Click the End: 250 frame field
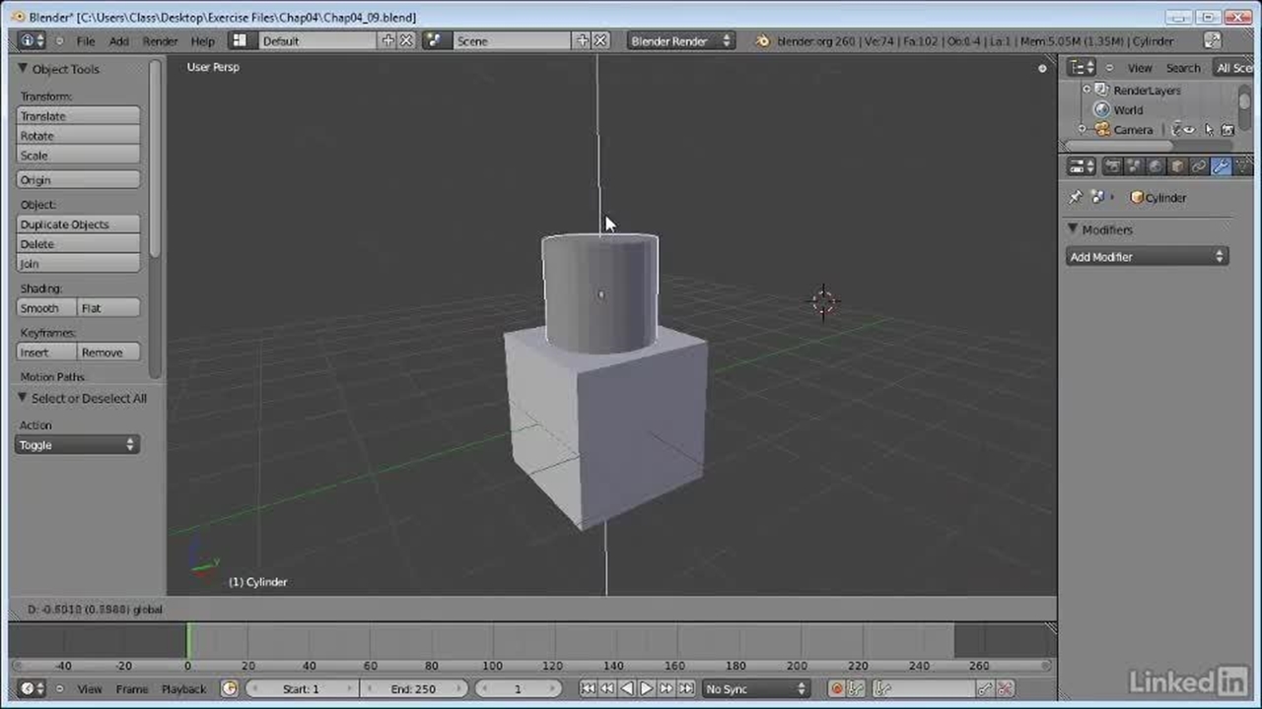Viewport: 1262px width, 709px height. [x=413, y=689]
